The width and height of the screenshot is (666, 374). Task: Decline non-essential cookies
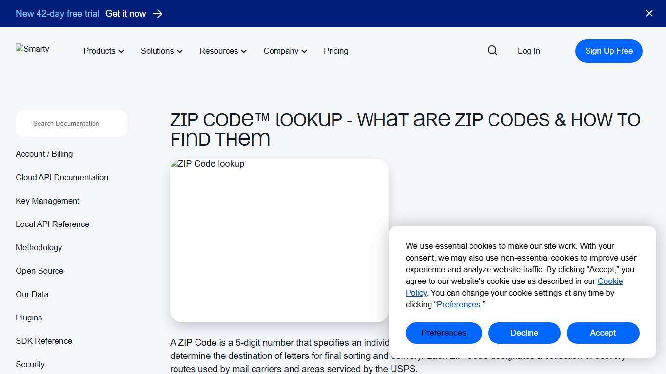tap(524, 333)
